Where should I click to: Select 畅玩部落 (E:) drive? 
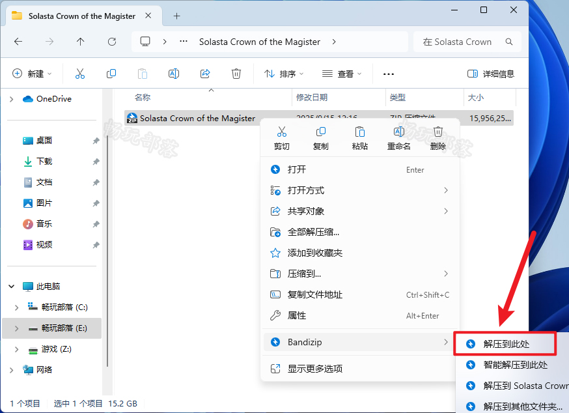tap(64, 328)
